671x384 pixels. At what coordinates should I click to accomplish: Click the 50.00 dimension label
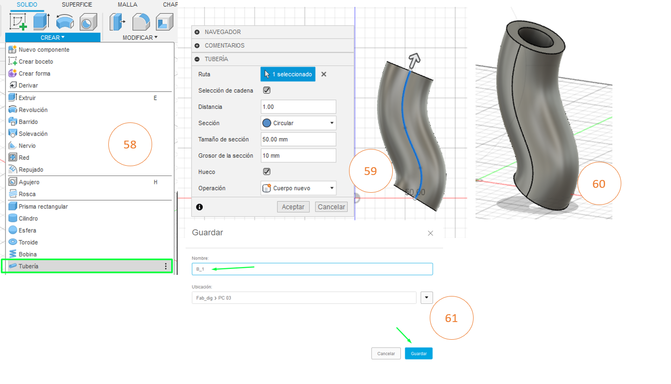[x=415, y=192]
